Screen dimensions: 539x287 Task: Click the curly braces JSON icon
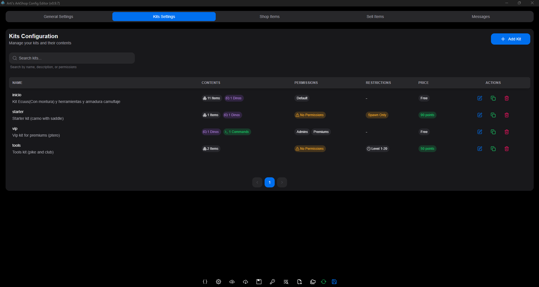click(x=205, y=282)
